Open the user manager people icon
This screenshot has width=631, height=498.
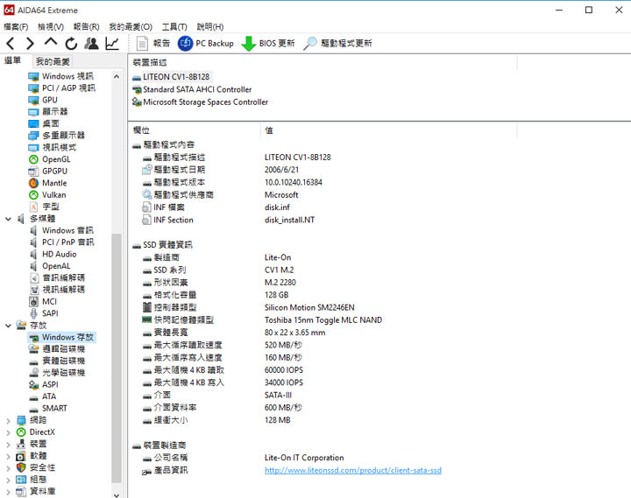91,44
